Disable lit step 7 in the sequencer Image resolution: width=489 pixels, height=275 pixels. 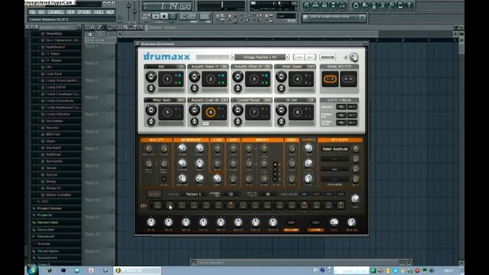pyautogui.click(x=231, y=205)
